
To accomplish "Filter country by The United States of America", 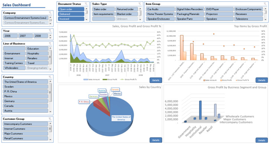I will (x=26, y=82).
